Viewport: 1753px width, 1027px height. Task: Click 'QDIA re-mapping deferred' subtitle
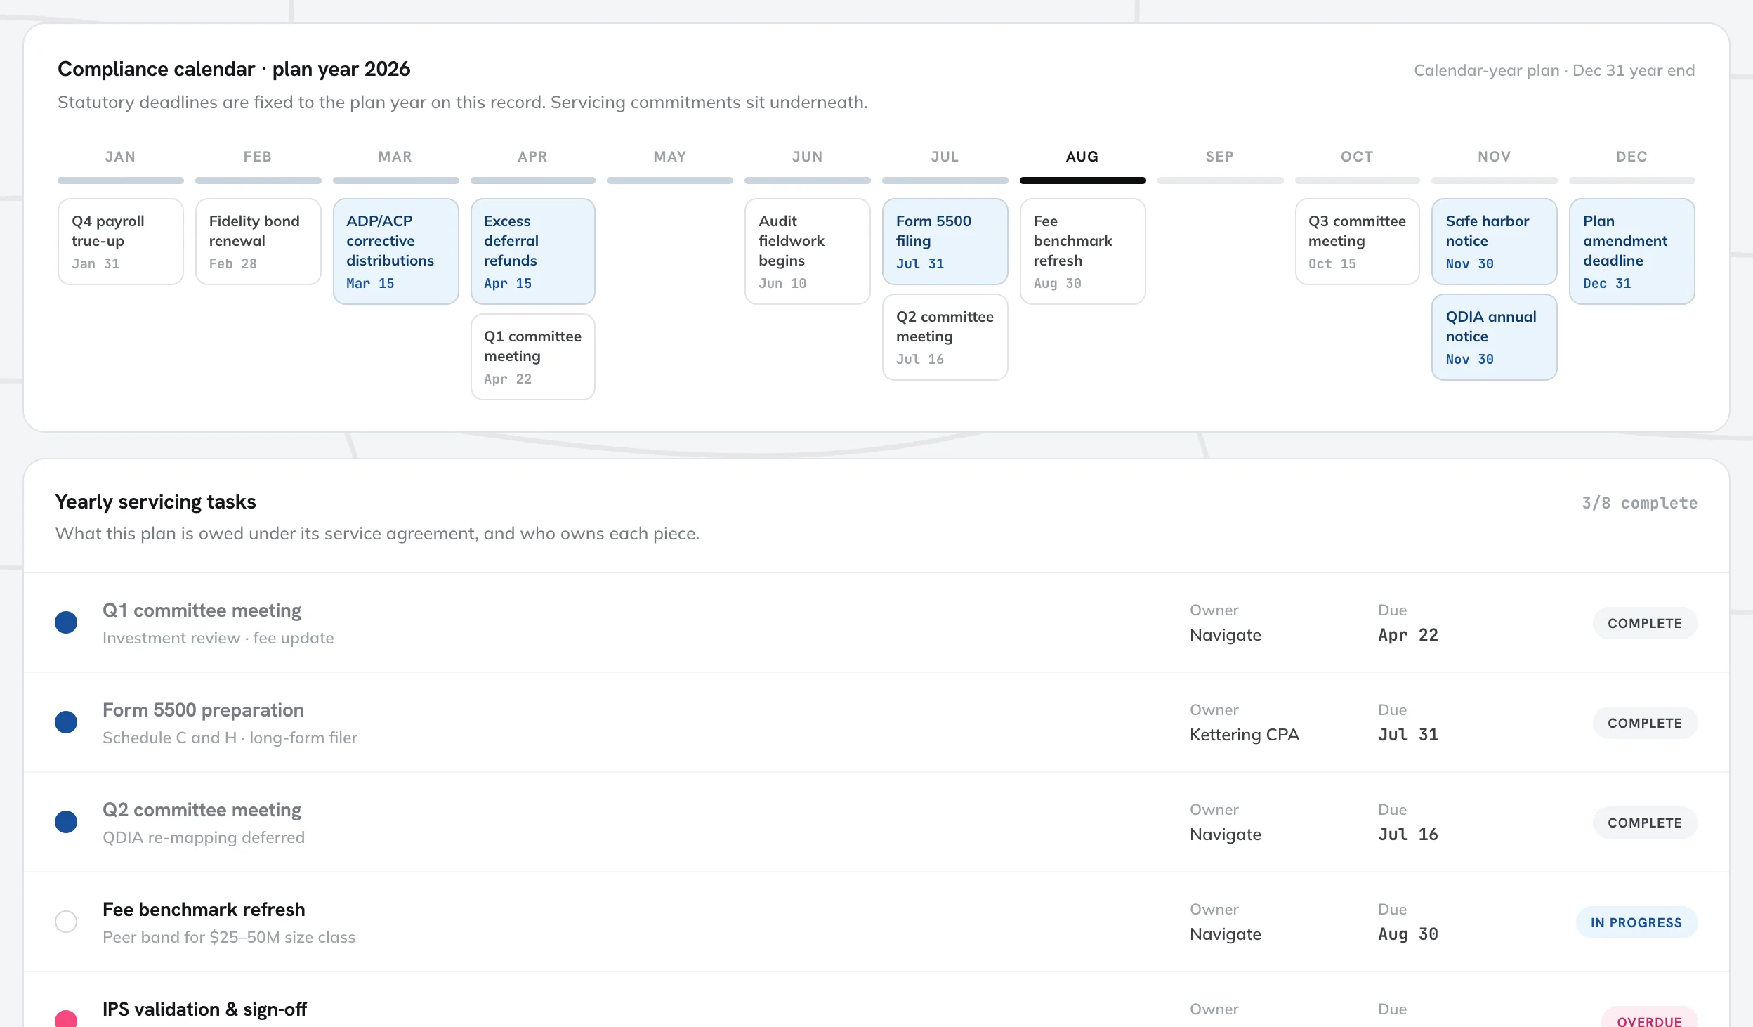pyautogui.click(x=204, y=837)
